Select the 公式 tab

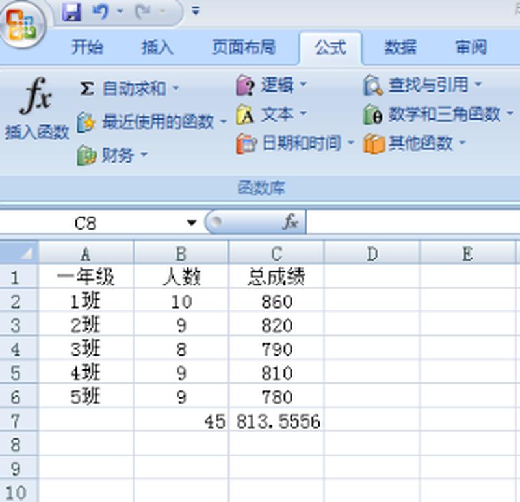[331, 47]
